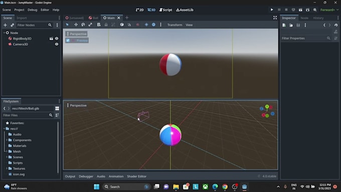Toggle visibility of Camera3D node
This screenshot has height=192, width=341.
[x=57, y=44]
